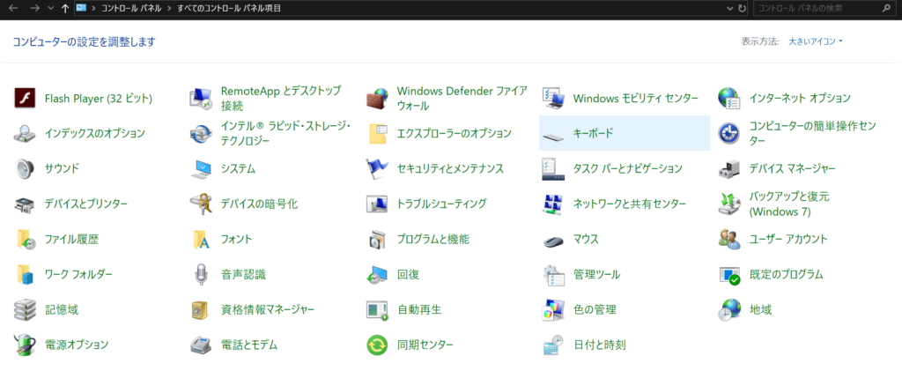The height and width of the screenshot is (371, 902).
Task: Open the マウス mouse icon
Action: (553, 240)
